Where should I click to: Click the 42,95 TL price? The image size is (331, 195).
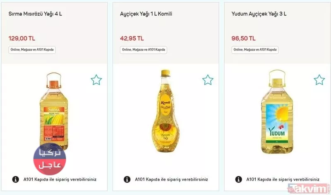click(x=132, y=38)
